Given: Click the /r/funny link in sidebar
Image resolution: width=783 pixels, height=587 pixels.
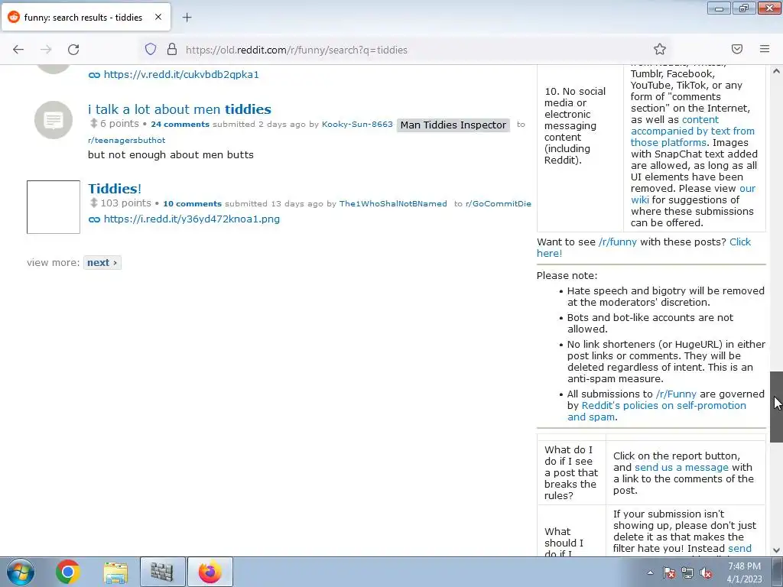Looking at the screenshot, I should pos(618,242).
